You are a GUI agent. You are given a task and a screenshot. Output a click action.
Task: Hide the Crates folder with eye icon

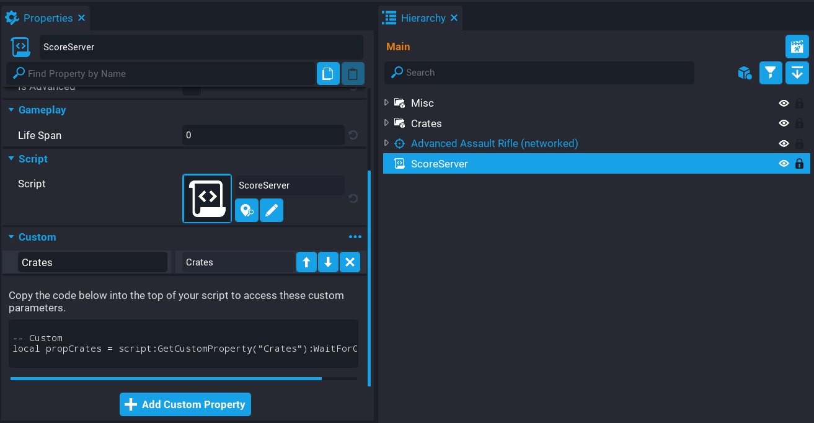[784, 123]
